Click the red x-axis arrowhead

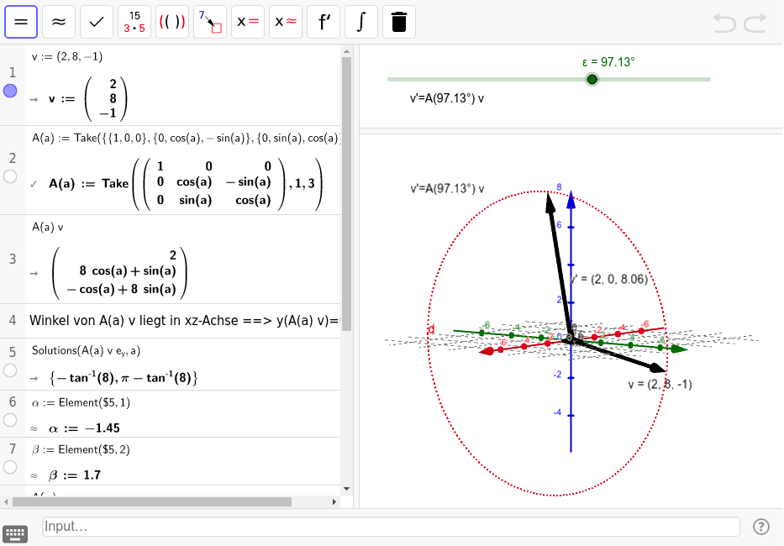click(x=487, y=351)
